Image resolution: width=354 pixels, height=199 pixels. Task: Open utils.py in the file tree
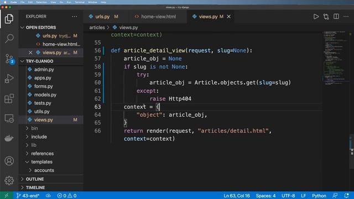(x=42, y=112)
